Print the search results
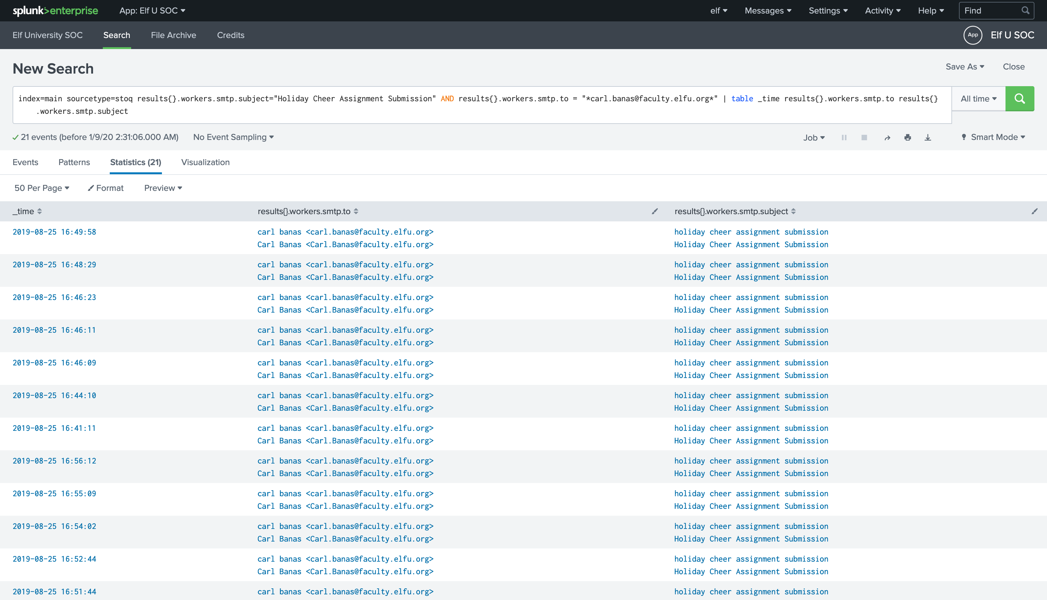The height and width of the screenshot is (600, 1047). click(907, 137)
